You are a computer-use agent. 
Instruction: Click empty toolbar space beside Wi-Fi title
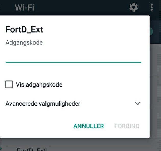[81, 7]
